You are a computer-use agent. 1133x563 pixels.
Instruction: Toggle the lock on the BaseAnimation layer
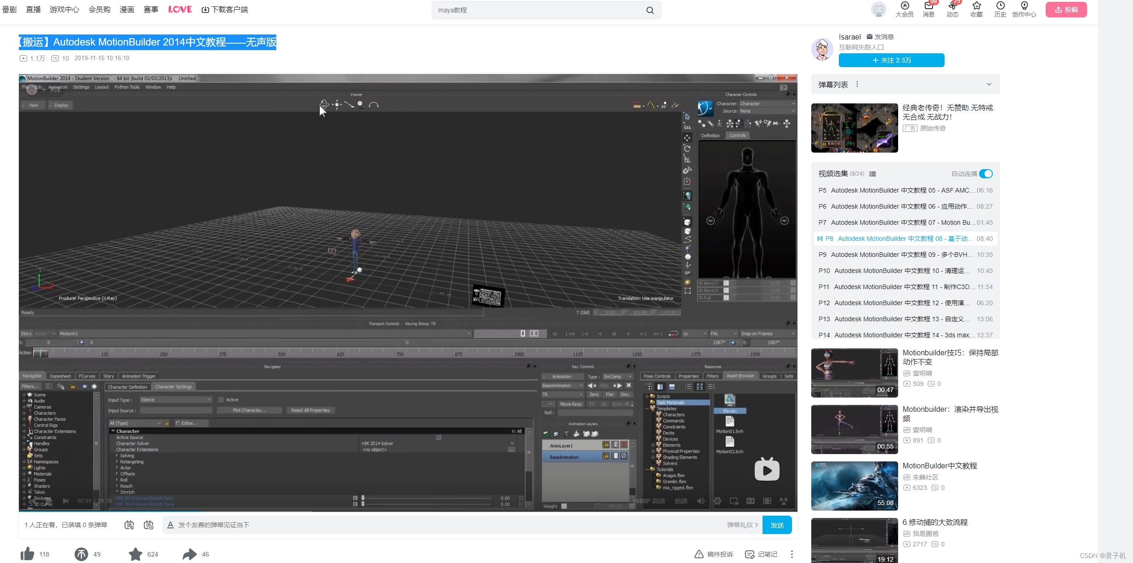606,456
